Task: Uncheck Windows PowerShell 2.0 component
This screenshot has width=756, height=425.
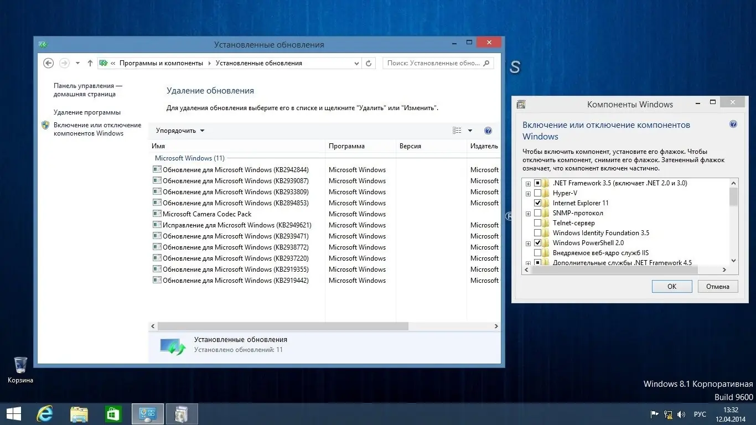Action: point(537,243)
